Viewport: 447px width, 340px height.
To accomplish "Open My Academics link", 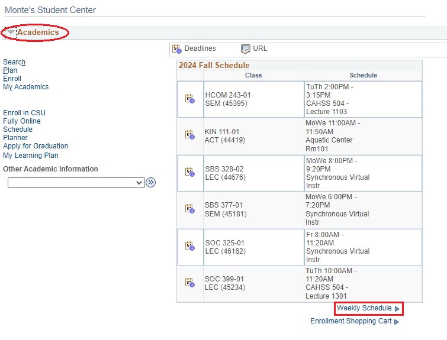I will coord(25,87).
